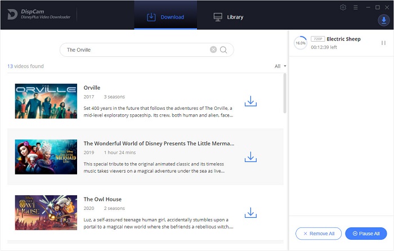
Task: Select The Wonderful World of Disney title
Action: [x=159, y=144]
